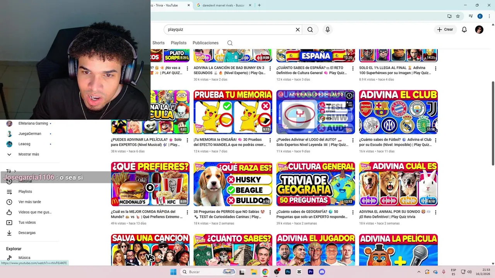The image size is (495, 278).
Task: Search within the channel using magnifier icon
Action: (230, 43)
